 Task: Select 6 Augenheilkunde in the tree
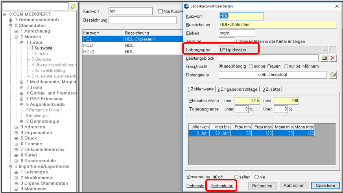click(x=46, y=104)
